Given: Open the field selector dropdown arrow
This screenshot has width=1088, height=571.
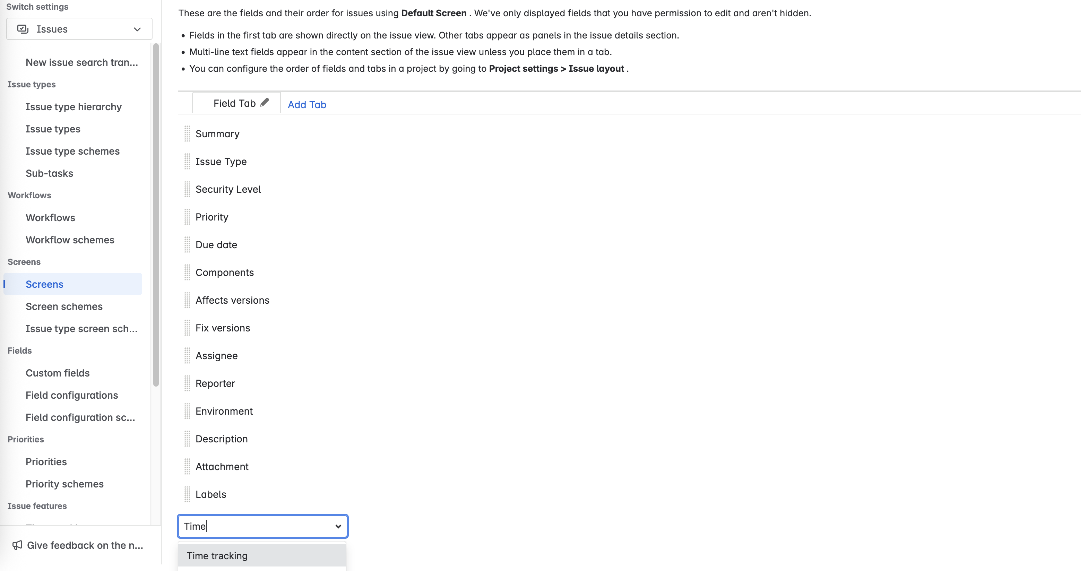Looking at the screenshot, I should click(337, 526).
